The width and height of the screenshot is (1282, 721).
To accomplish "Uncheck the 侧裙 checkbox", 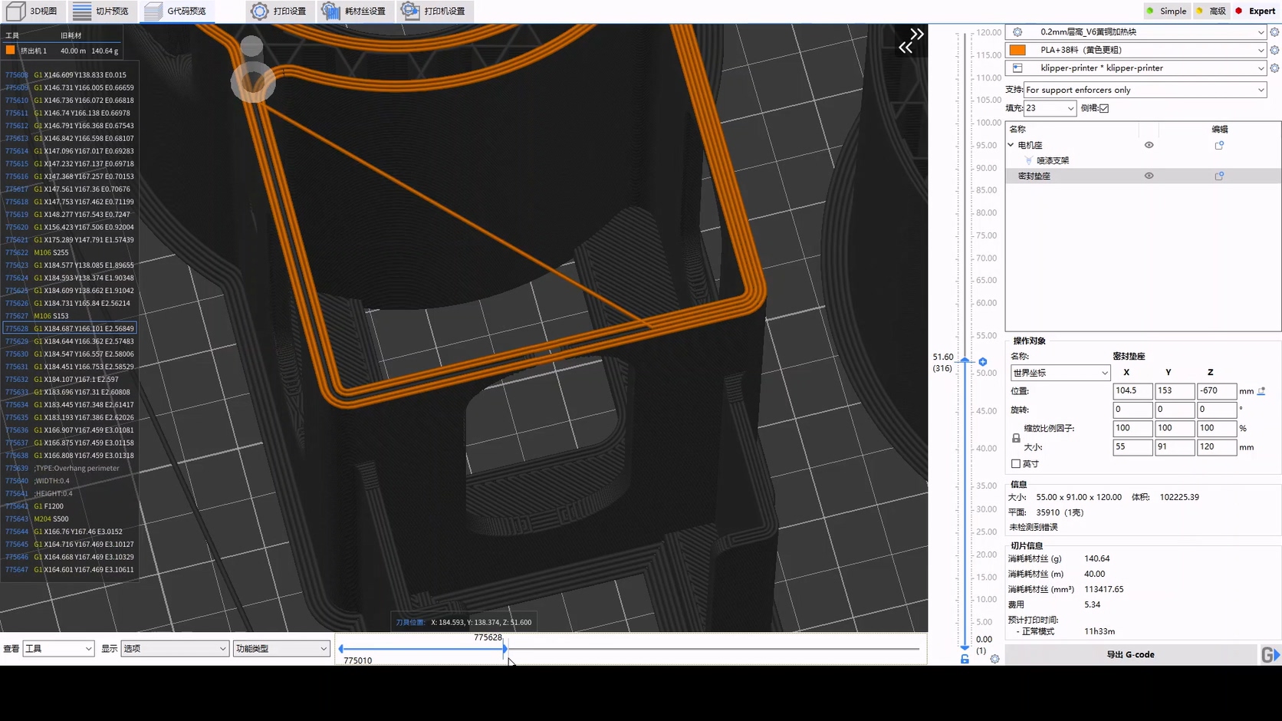I will point(1103,108).
